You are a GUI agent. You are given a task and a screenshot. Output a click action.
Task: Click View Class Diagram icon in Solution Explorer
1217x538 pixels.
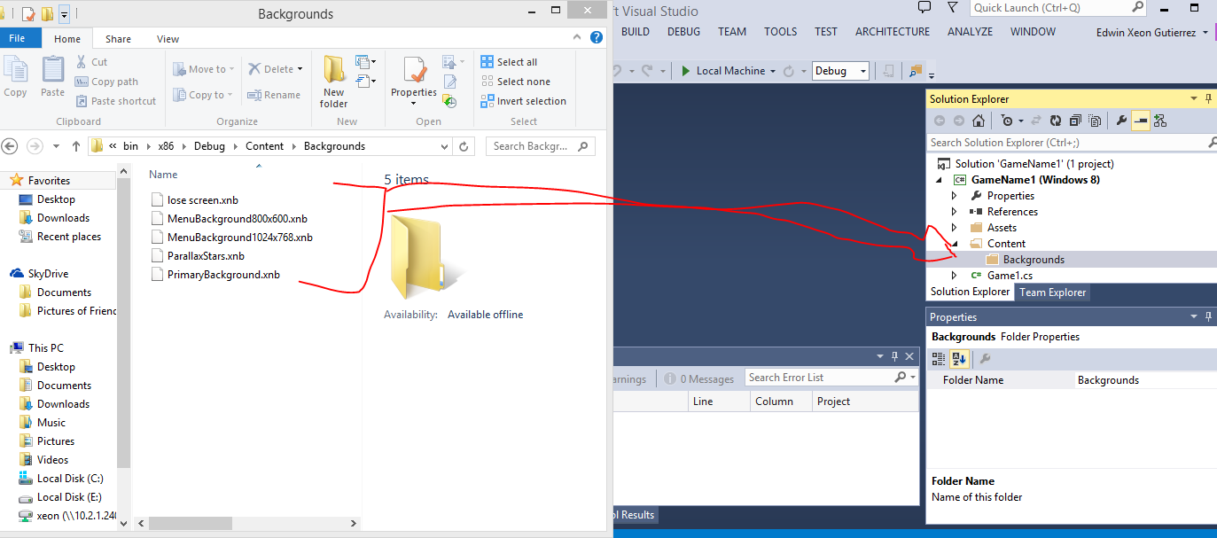pyautogui.click(x=1160, y=121)
